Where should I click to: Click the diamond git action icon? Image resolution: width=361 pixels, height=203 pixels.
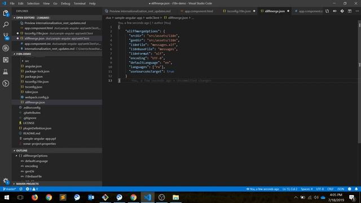pyautogui.click(x=342, y=11)
